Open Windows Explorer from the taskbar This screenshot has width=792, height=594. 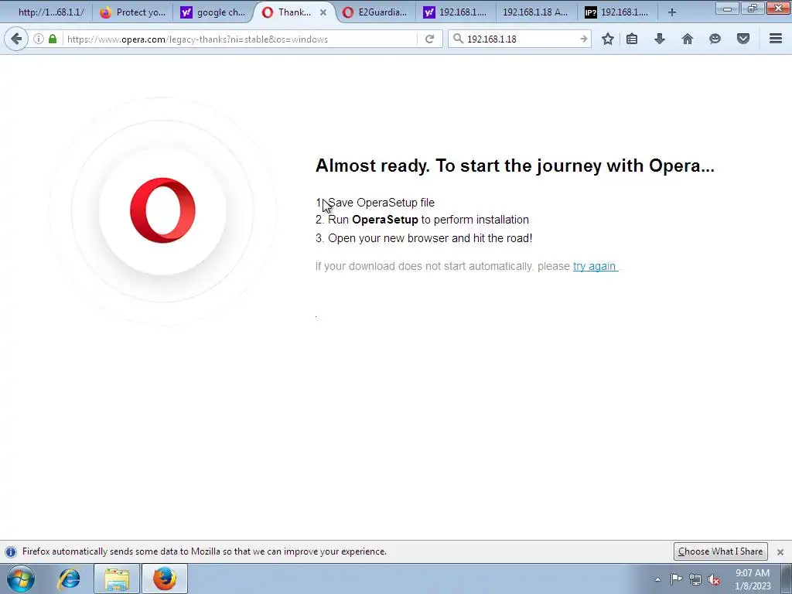[116, 579]
